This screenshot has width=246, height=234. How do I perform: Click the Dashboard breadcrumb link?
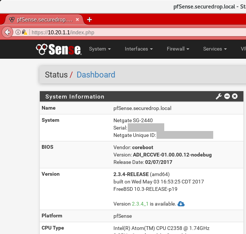[96, 75]
